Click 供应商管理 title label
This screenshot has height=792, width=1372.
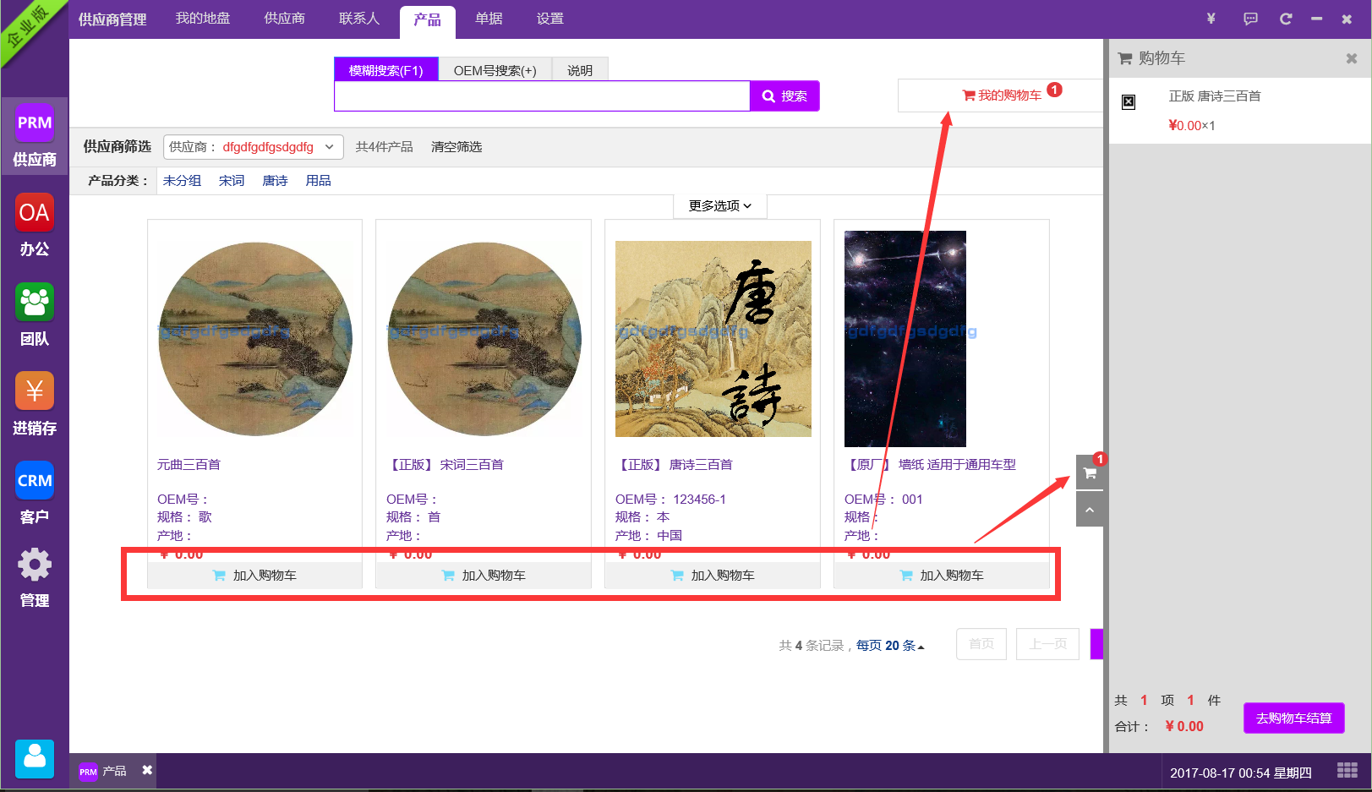pyautogui.click(x=112, y=19)
